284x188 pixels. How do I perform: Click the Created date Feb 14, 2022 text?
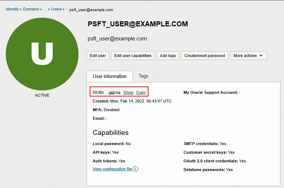pyautogui.click(x=132, y=101)
